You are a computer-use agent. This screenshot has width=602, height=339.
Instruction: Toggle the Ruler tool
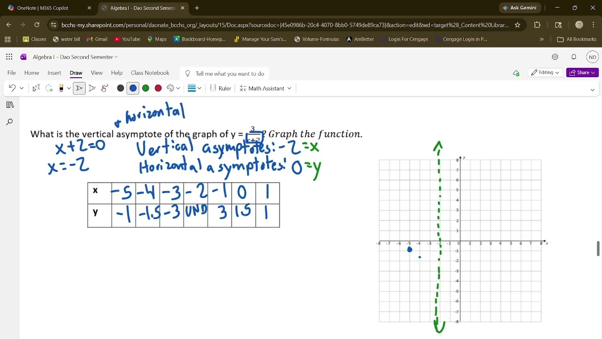[x=220, y=88]
